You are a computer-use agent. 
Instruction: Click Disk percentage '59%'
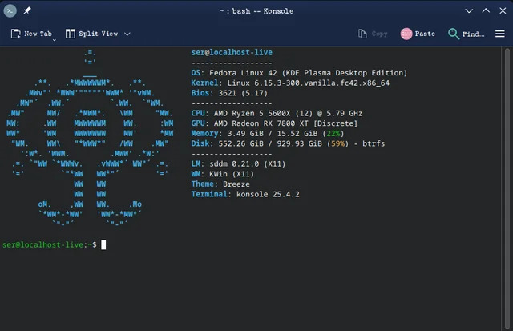338,144
